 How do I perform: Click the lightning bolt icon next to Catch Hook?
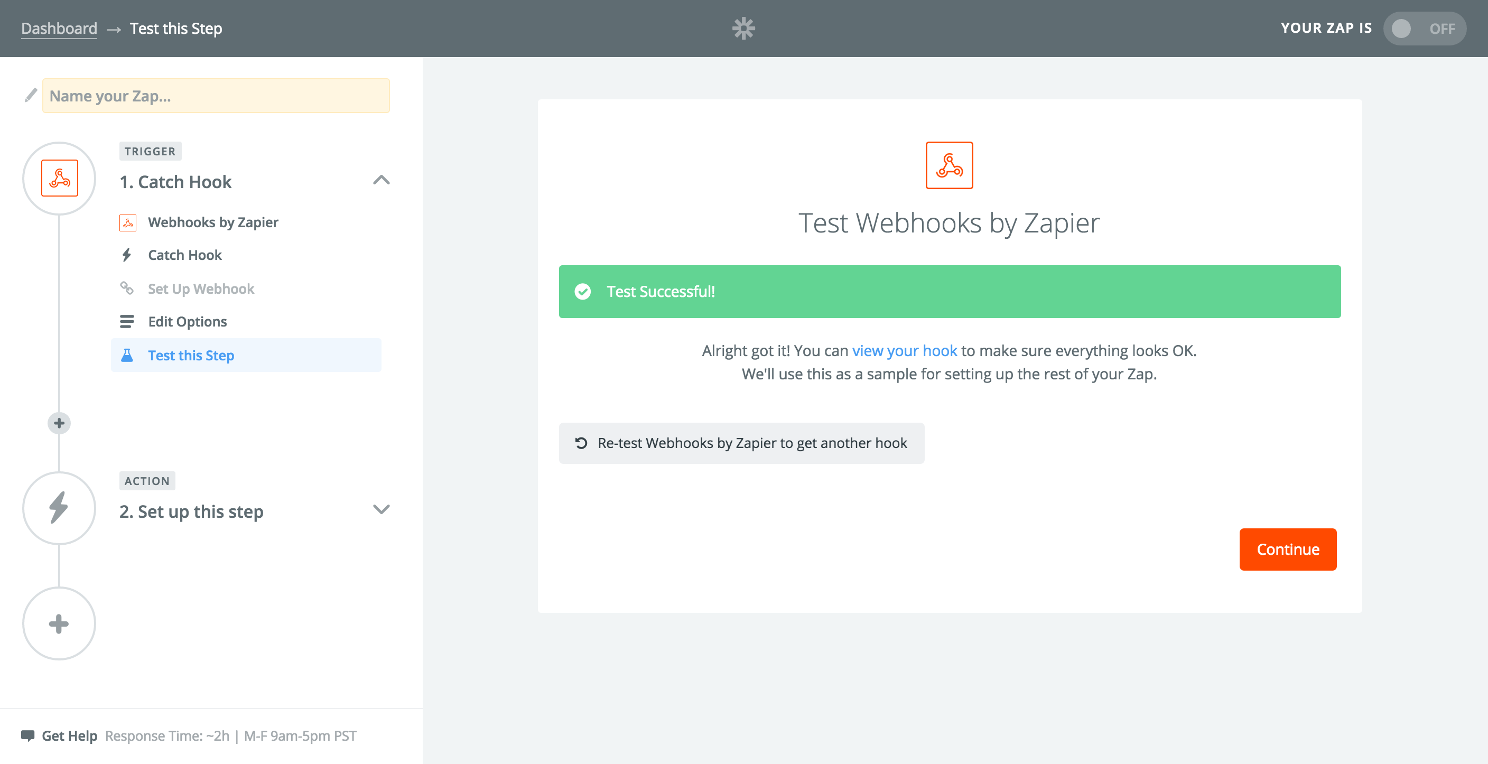coord(127,255)
